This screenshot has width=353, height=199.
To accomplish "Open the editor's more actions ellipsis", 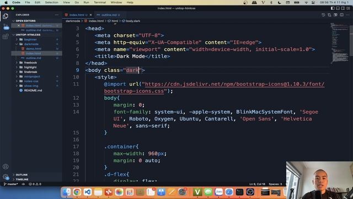I will (348, 15).
